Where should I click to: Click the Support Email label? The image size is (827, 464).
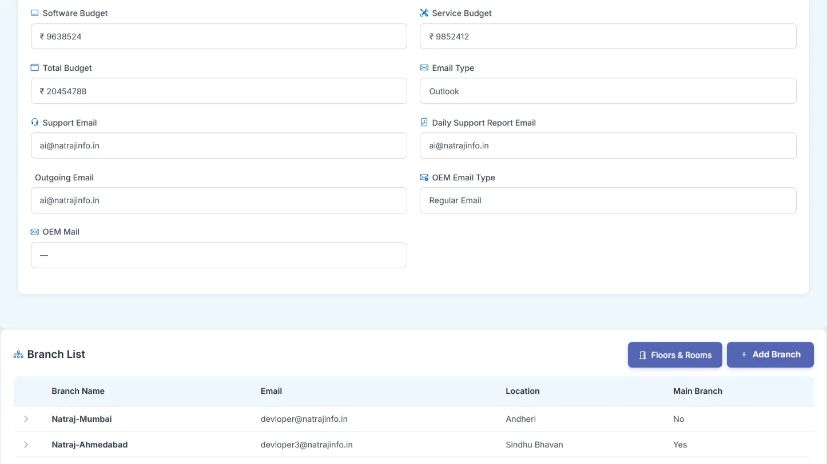coord(70,123)
